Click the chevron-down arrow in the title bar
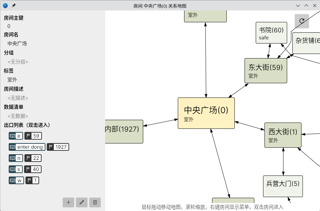 tap(298, 6)
